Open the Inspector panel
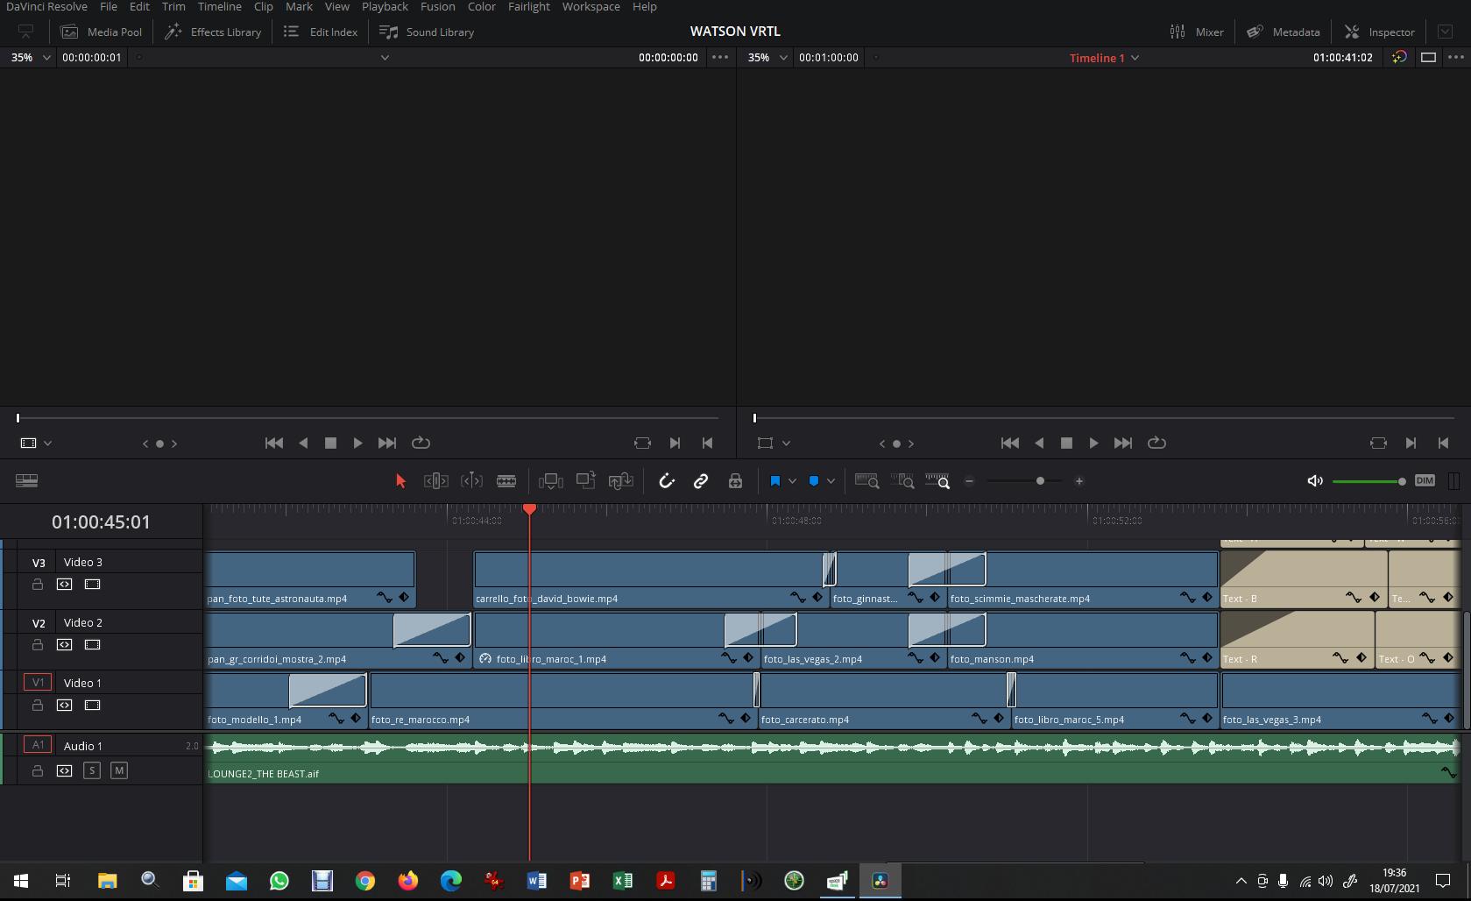Viewport: 1471px width, 901px height. pos(1380,32)
